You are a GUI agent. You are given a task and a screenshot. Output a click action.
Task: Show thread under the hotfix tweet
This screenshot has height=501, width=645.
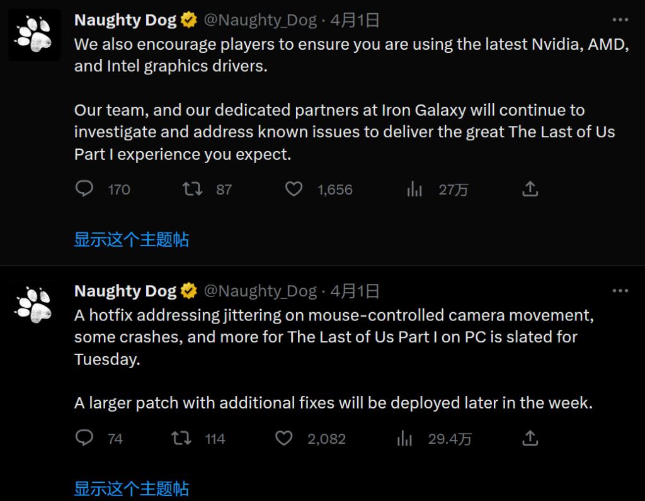131,488
